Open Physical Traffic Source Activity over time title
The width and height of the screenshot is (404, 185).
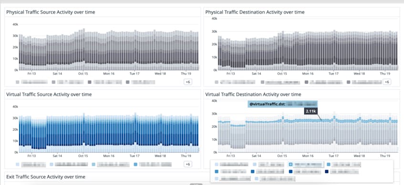tap(51, 12)
